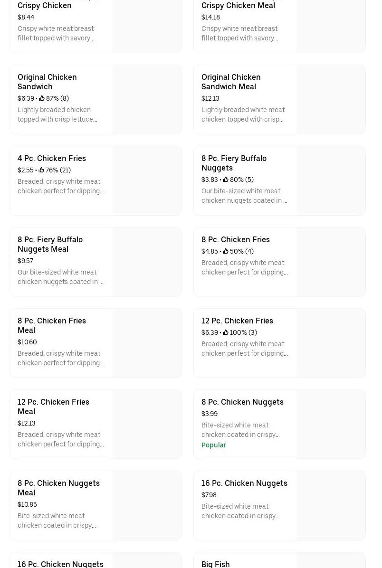This screenshot has width=382, height=568.
Task: Click the 4 Pc. Chicken Fries description text
Action: (x=60, y=186)
